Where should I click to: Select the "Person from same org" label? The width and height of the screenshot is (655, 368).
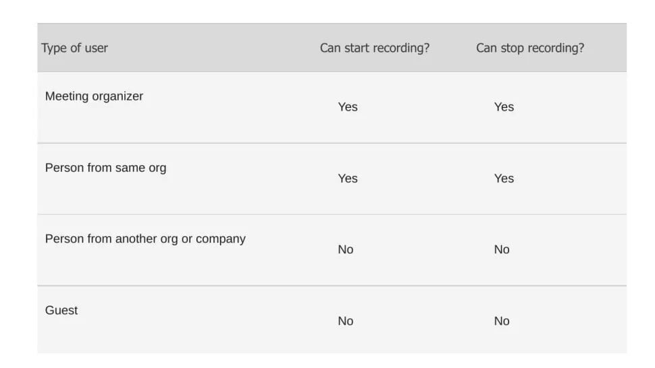point(106,168)
